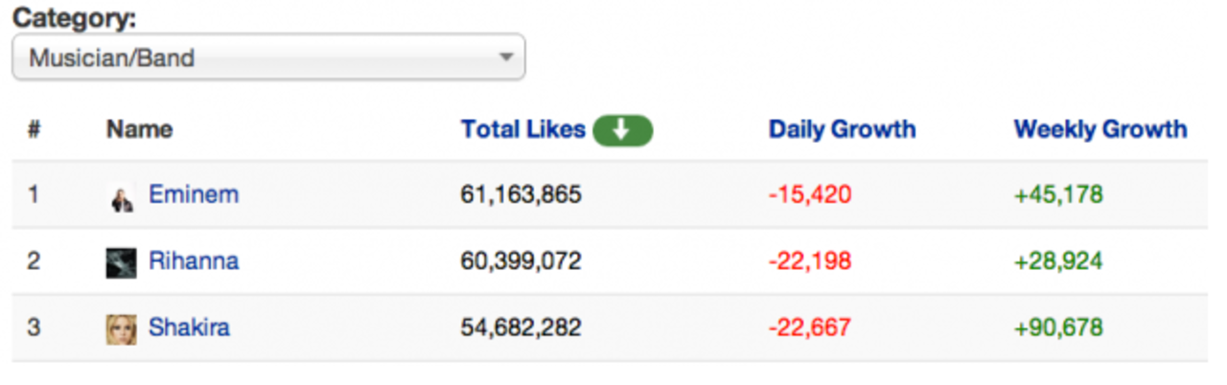Sort by Total Likes column header
The width and height of the screenshot is (1227, 385).
coord(522,130)
